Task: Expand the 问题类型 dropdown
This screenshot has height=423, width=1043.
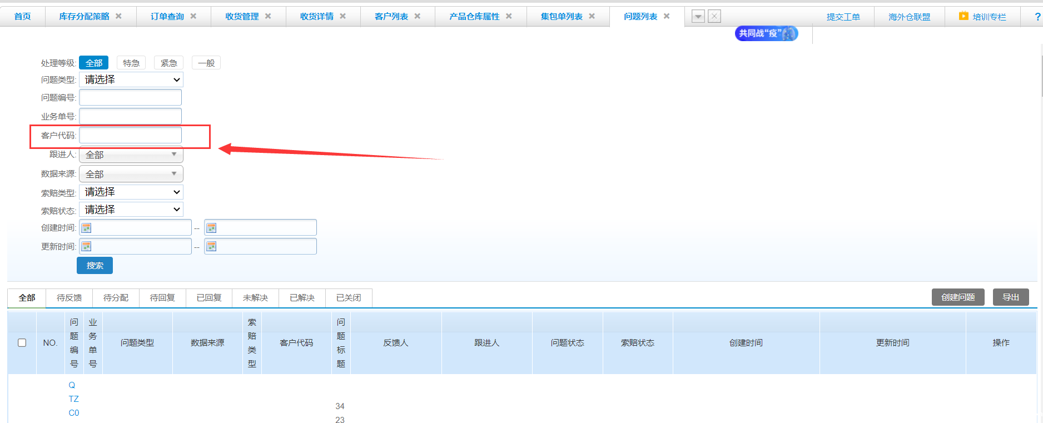Action: [131, 80]
